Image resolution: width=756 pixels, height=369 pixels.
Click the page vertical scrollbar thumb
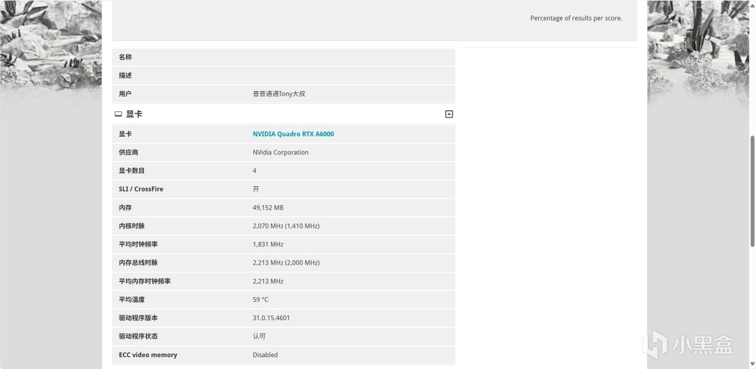point(752,191)
